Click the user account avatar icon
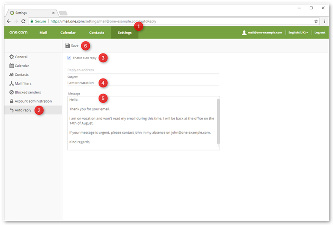This screenshot has height=225, width=333. (x=244, y=33)
